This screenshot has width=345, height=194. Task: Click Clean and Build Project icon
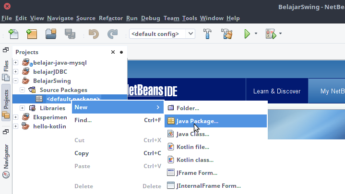pyautogui.click(x=226, y=34)
